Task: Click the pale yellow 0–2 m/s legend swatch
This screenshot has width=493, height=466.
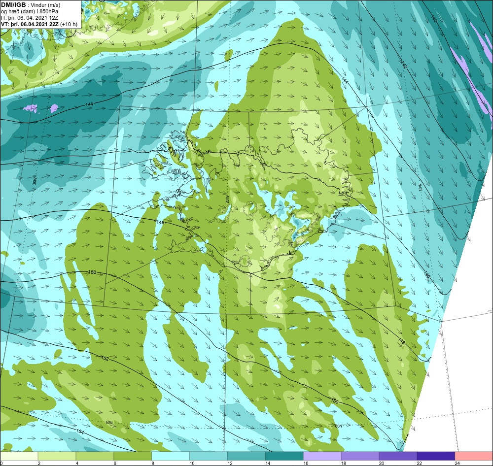Action: click(19, 456)
